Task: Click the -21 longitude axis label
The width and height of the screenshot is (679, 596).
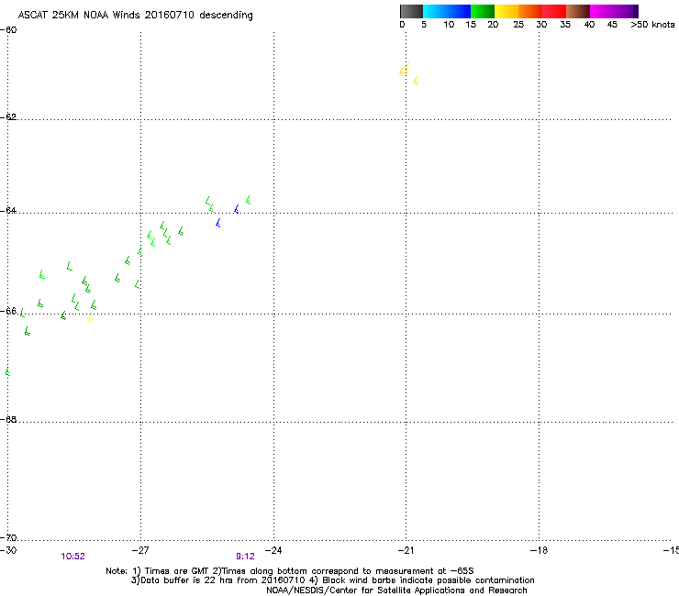Action: click(x=406, y=550)
